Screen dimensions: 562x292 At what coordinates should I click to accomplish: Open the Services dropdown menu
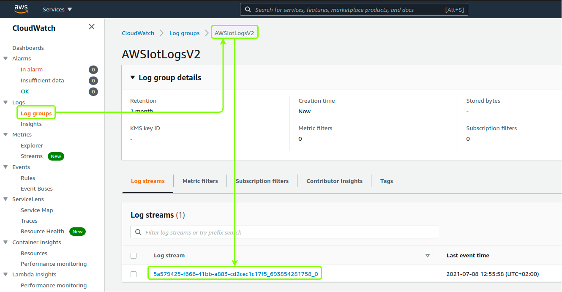[x=57, y=9]
